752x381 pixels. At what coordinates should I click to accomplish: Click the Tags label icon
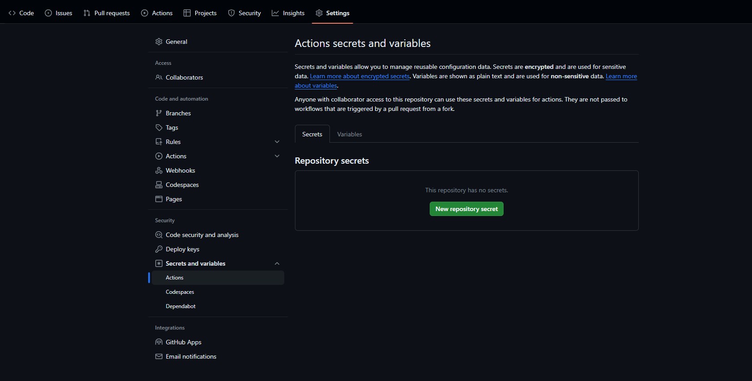point(158,127)
